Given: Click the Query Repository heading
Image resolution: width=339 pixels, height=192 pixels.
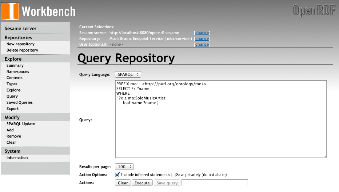Looking at the screenshot, I should tap(126, 58).
